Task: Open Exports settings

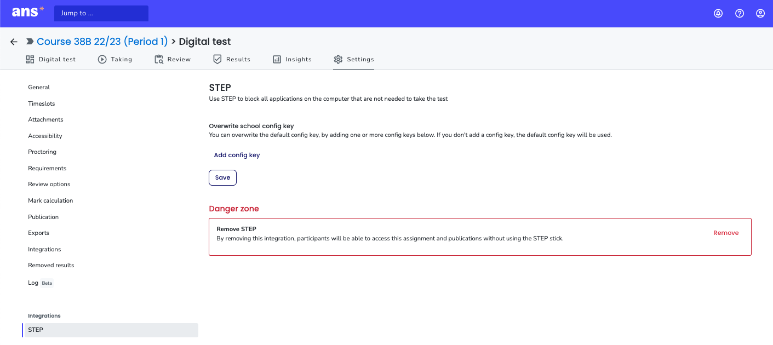Action: [x=38, y=233]
